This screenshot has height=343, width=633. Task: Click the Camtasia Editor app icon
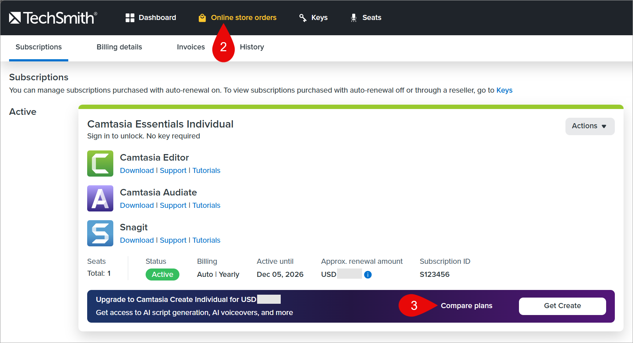click(x=100, y=164)
